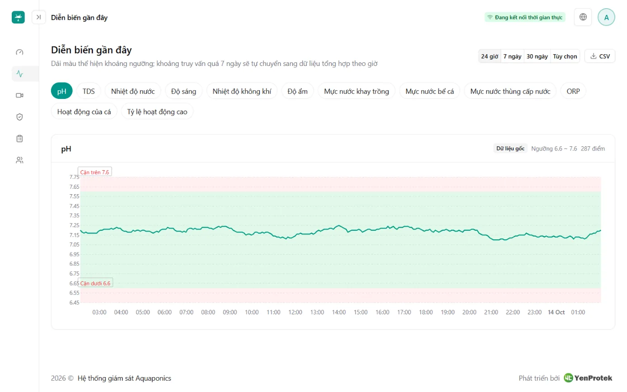Switch to Nhiệt độ nước metric
The image size is (627, 392).
tap(133, 91)
